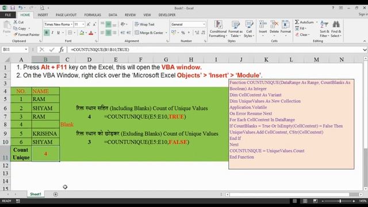Switch to FORMULAS tab
The image size is (368, 207).
(93, 15)
